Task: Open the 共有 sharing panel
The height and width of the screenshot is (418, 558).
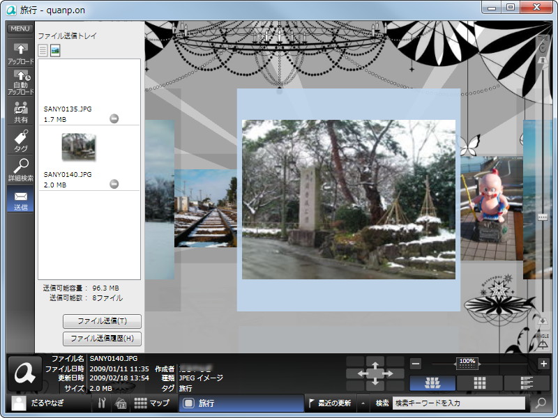Action: coord(21,111)
